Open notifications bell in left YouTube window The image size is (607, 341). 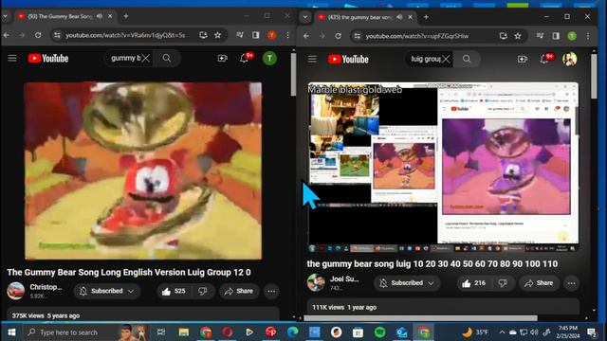click(x=244, y=59)
